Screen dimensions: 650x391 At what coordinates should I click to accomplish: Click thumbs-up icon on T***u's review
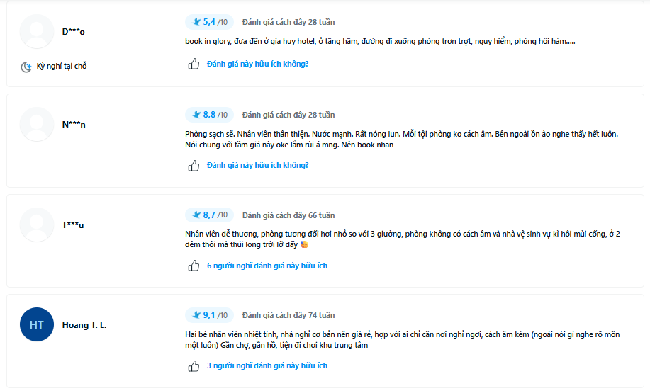[x=194, y=266]
